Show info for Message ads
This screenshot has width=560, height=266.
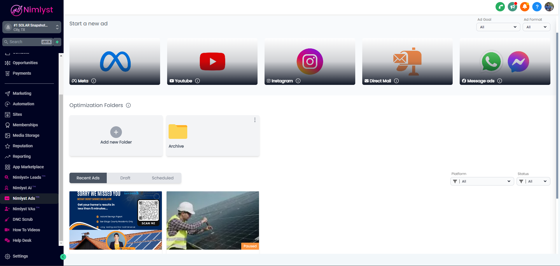[500, 81]
